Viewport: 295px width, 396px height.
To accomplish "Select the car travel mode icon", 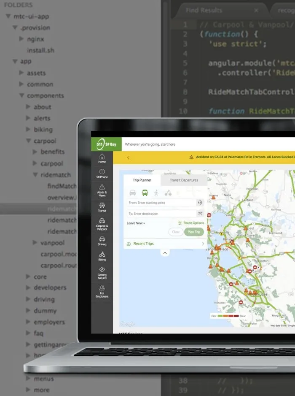I will (x=133, y=193).
